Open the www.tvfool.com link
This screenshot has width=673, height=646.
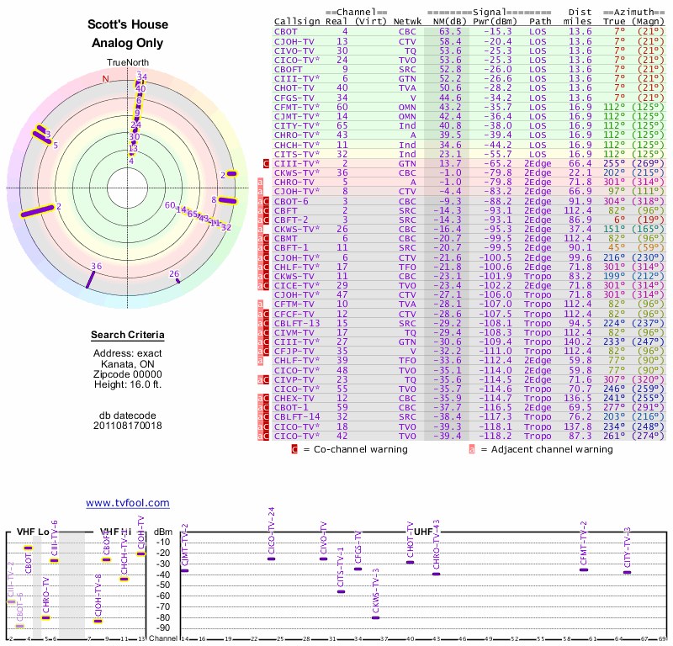(128, 503)
